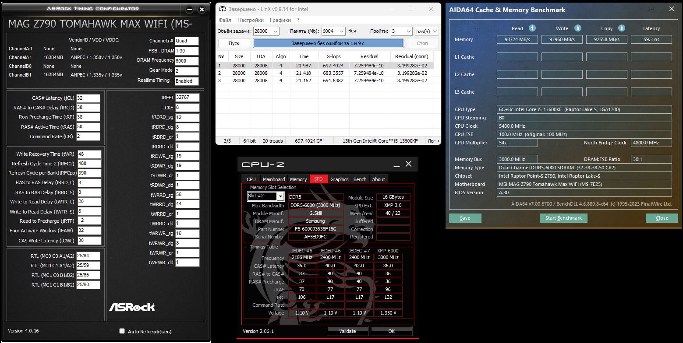Click the Part Number F5-6000J3636F16G field
Screen dimensions: 683x343
[315, 229]
